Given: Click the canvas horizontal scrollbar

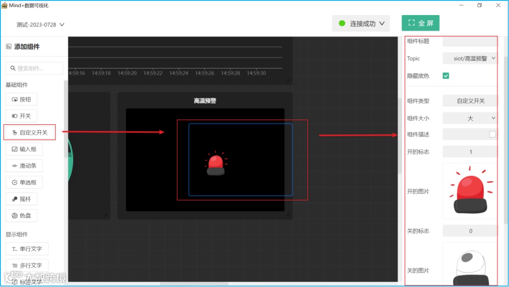Looking at the screenshot, I should pos(194,284).
